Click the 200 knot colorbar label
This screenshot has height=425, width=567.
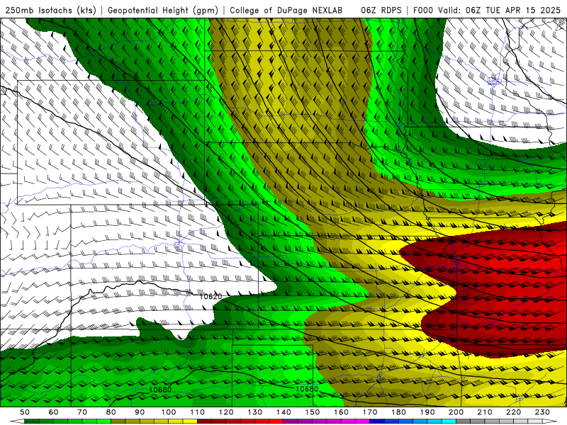point(456,412)
